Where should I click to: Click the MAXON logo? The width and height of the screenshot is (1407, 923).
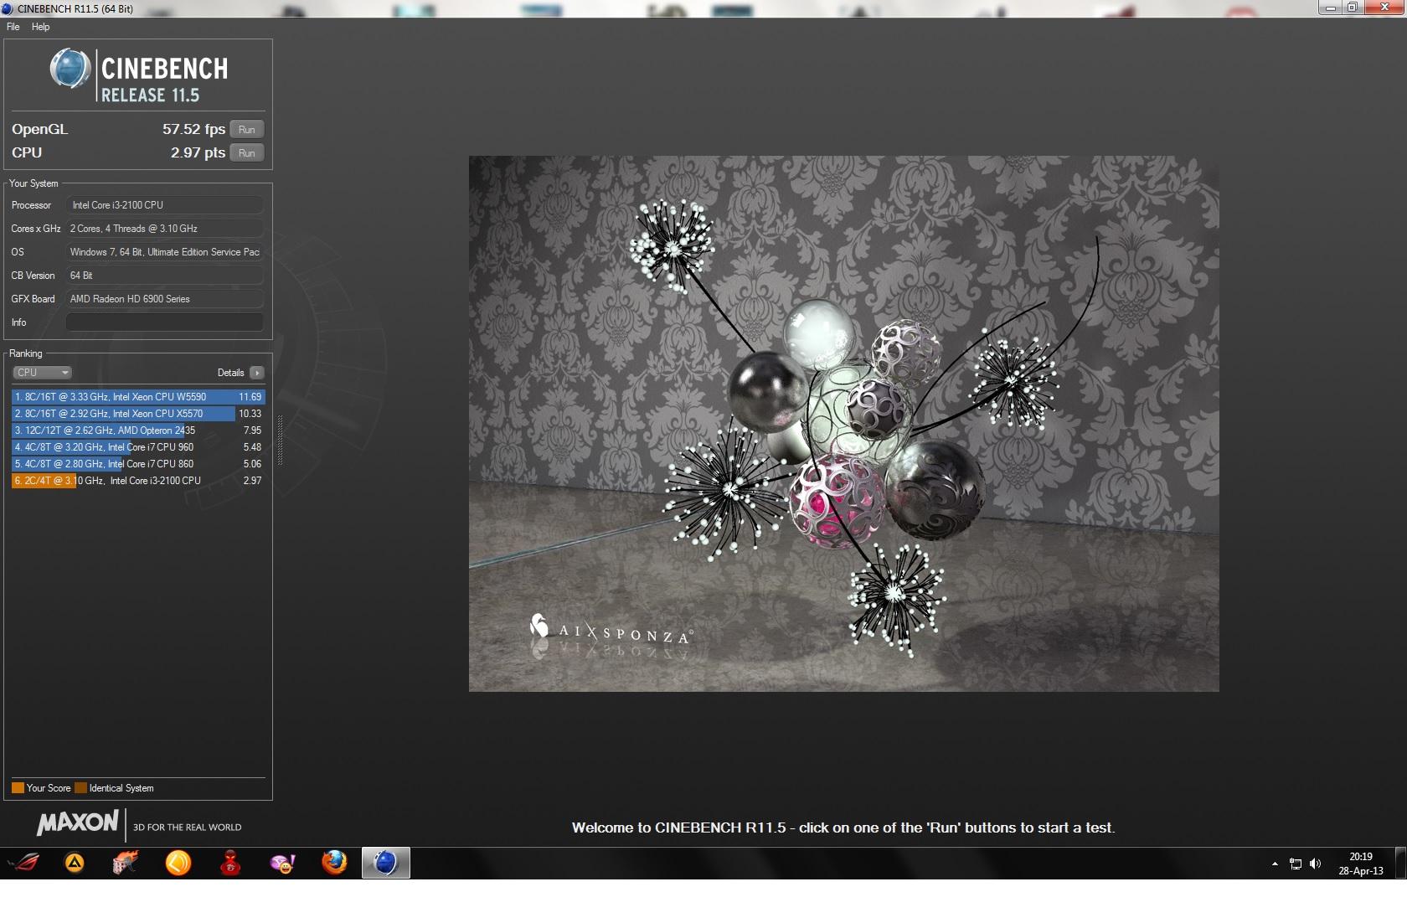coord(78,823)
